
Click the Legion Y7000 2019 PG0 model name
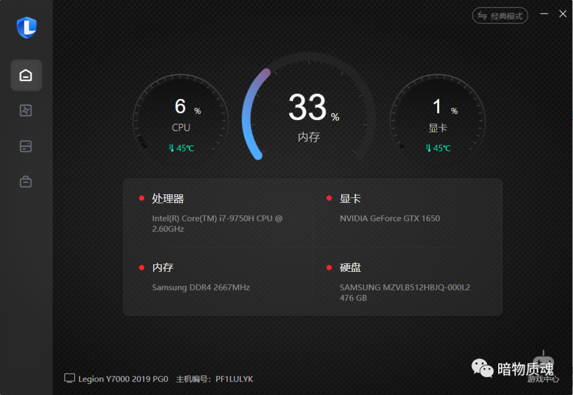pyautogui.click(x=123, y=379)
